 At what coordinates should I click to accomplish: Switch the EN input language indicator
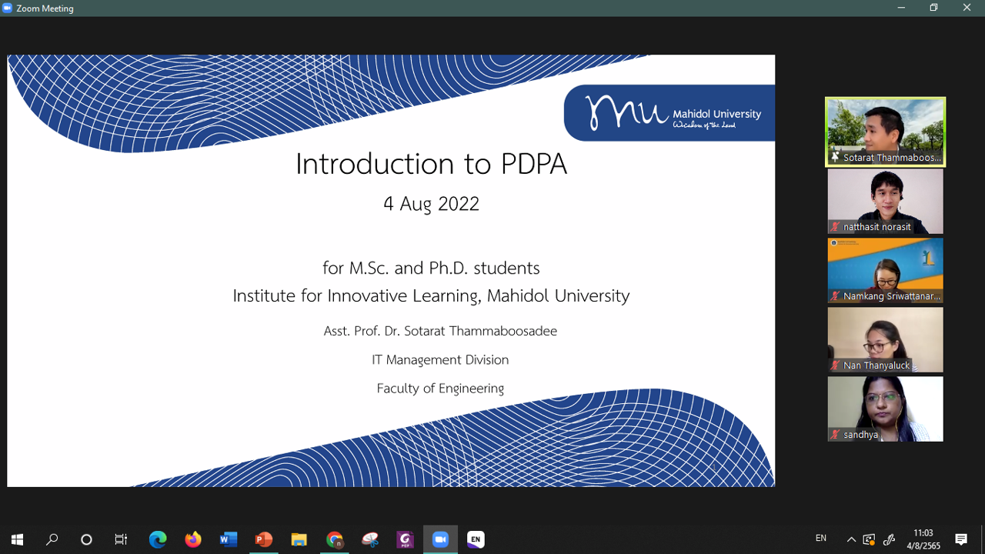coord(821,539)
